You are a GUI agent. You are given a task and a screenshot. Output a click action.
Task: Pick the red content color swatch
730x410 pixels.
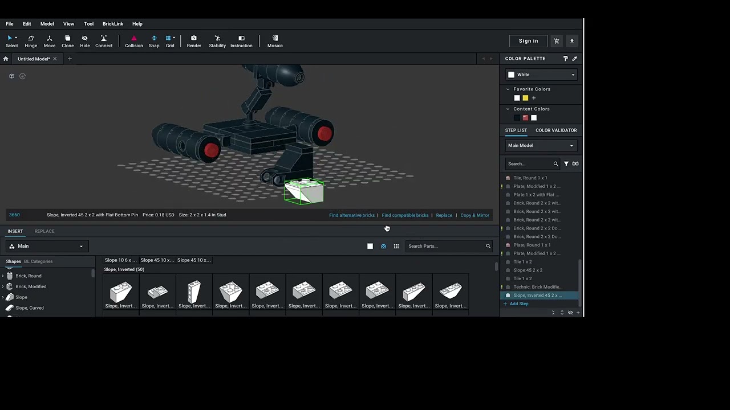525,118
